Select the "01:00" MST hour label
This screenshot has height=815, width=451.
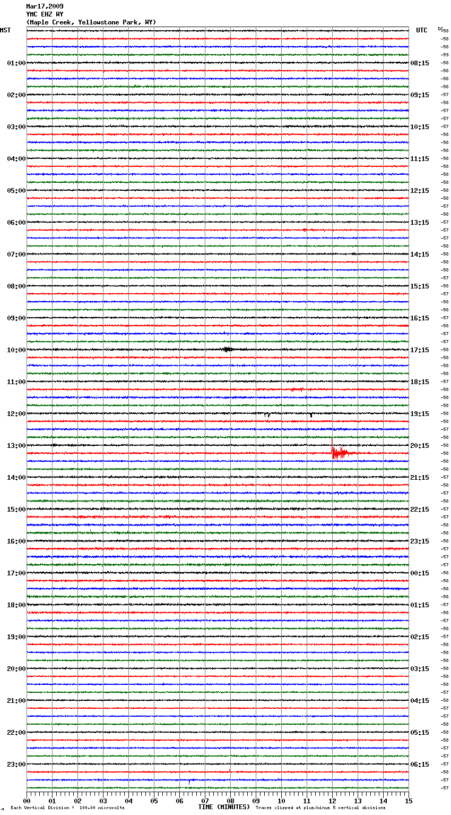coord(16,63)
